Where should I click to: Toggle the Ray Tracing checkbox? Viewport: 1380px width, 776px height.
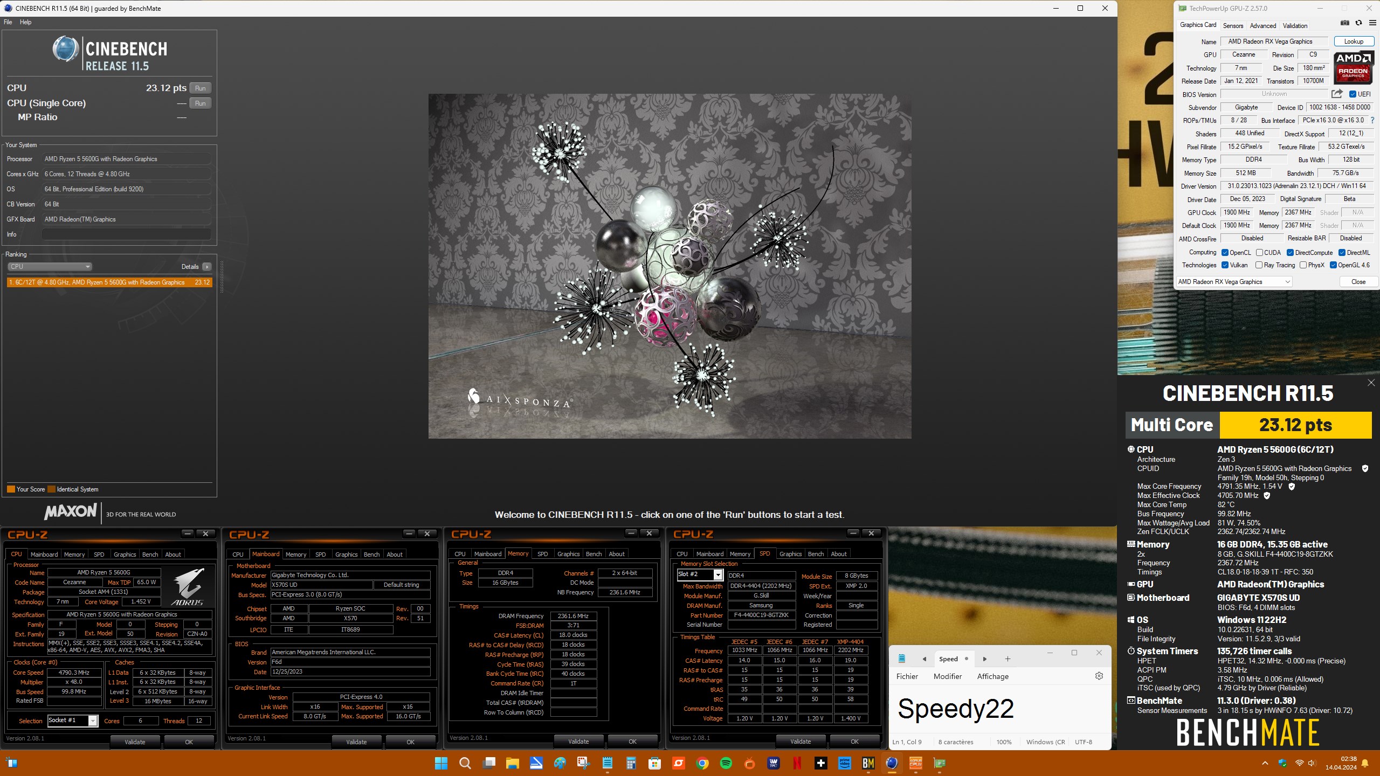(x=1259, y=265)
